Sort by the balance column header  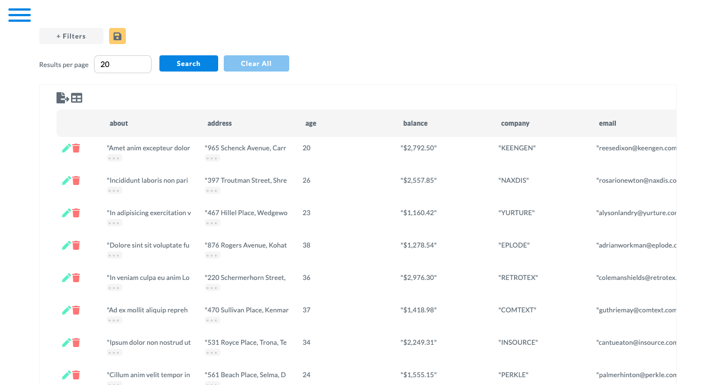coord(415,123)
